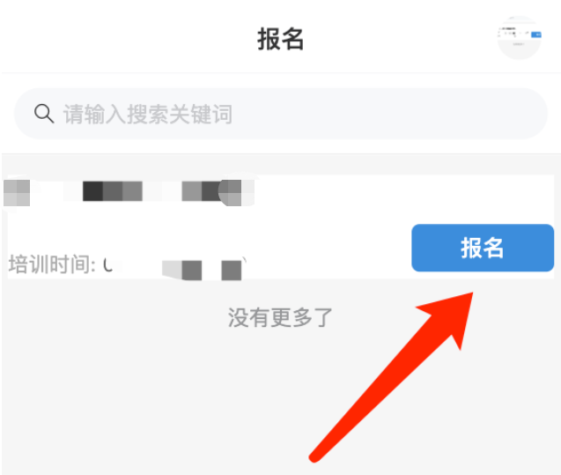Click the gray circle overlapping the course title
The image size is (561, 475).
[231, 193]
